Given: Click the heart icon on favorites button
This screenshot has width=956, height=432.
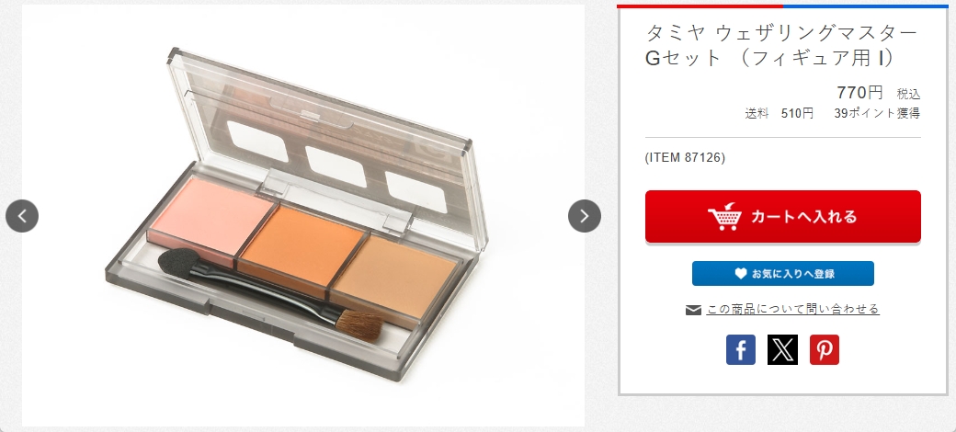Looking at the screenshot, I should (740, 274).
